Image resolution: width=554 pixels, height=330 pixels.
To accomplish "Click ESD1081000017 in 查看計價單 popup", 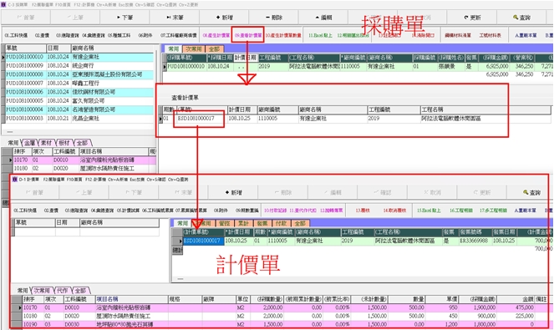I will click(196, 119).
